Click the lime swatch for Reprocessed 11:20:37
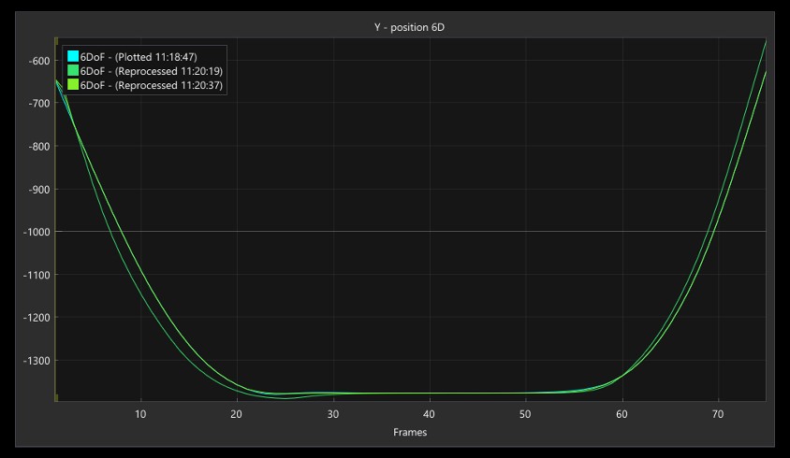The width and height of the screenshot is (790, 458). point(73,84)
